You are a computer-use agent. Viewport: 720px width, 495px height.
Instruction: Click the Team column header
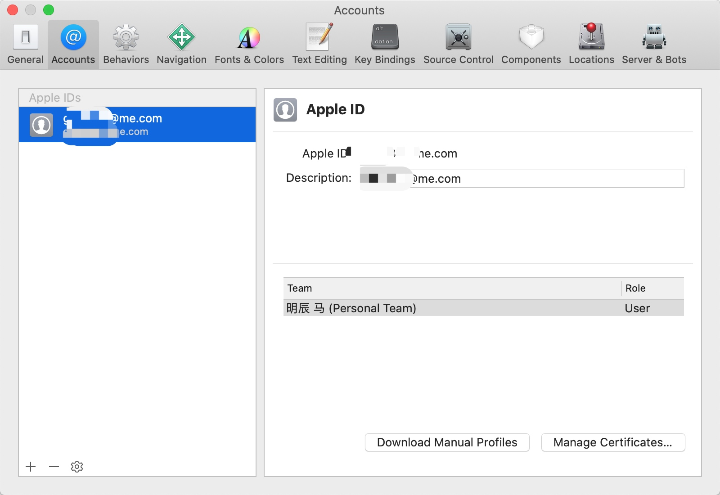click(x=452, y=288)
